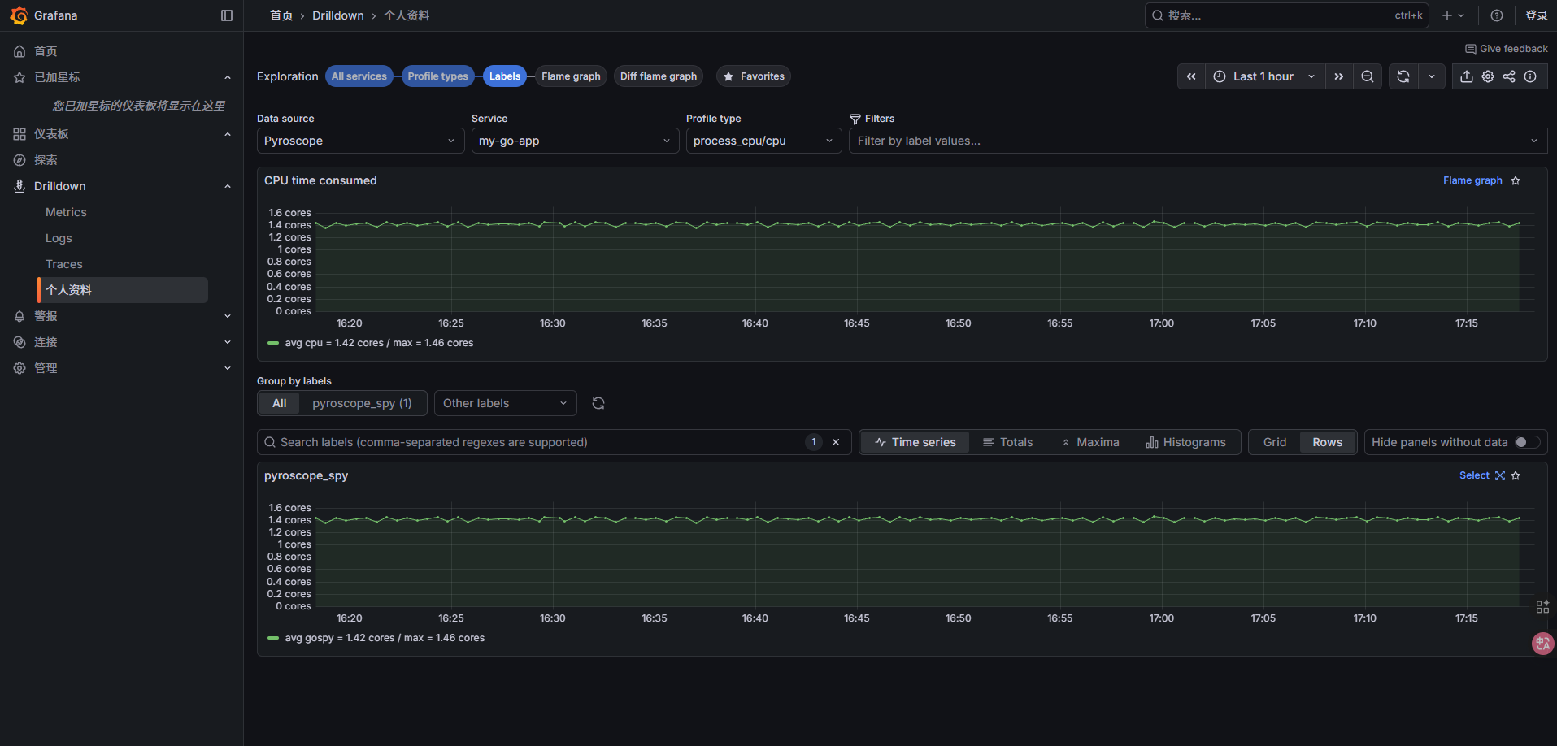Open Traces in Drilldown menu
The height and width of the screenshot is (746, 1557).
(x=64, y=264)
